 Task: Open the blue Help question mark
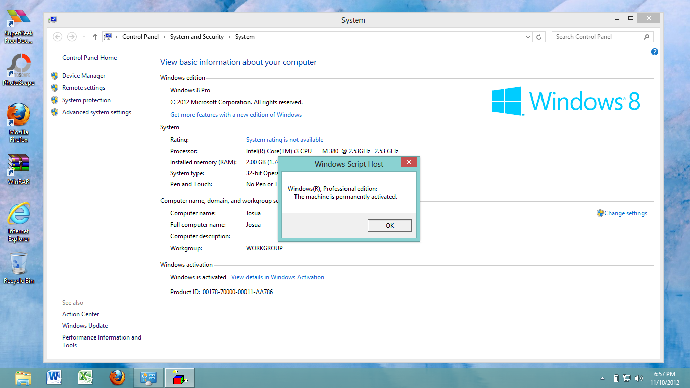coord(655,52)
